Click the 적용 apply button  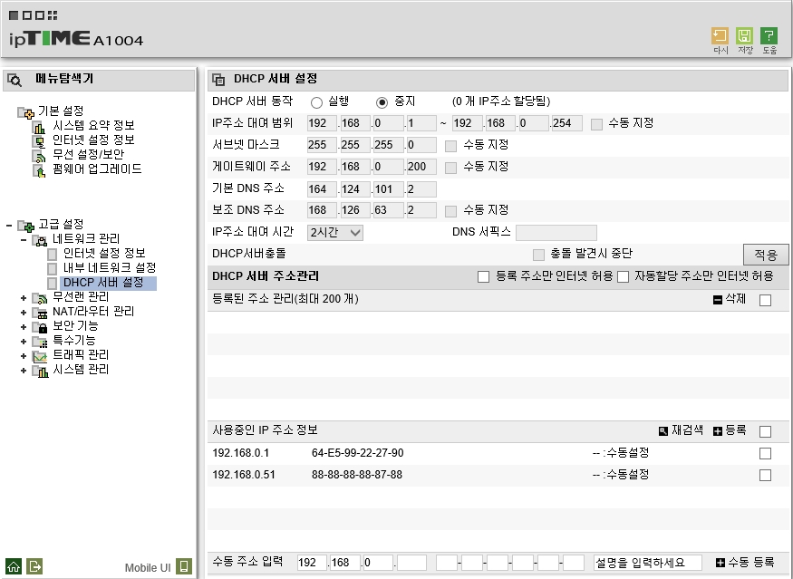click(766, 255)
